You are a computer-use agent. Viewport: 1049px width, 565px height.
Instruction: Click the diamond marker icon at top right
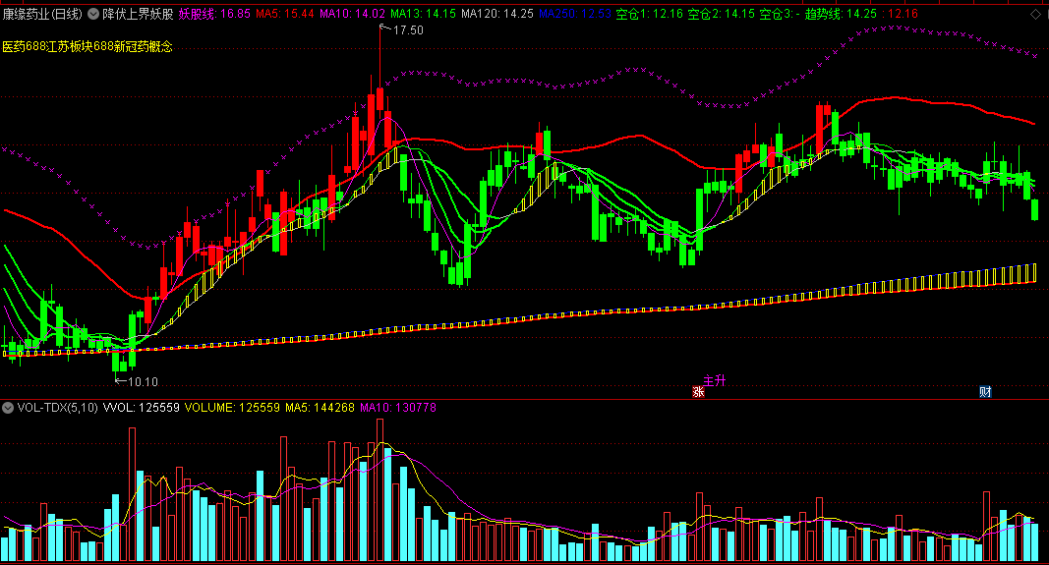(1035, 14)
